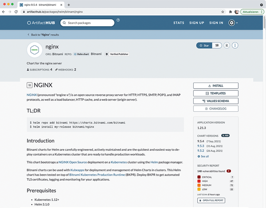Click the Artifact HUB logo
The image size is (266, 208).
41,23
